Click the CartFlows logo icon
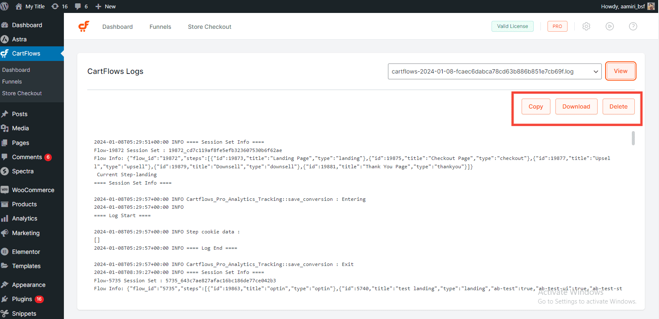The image size is (659, 319). [x=84, y=26]
